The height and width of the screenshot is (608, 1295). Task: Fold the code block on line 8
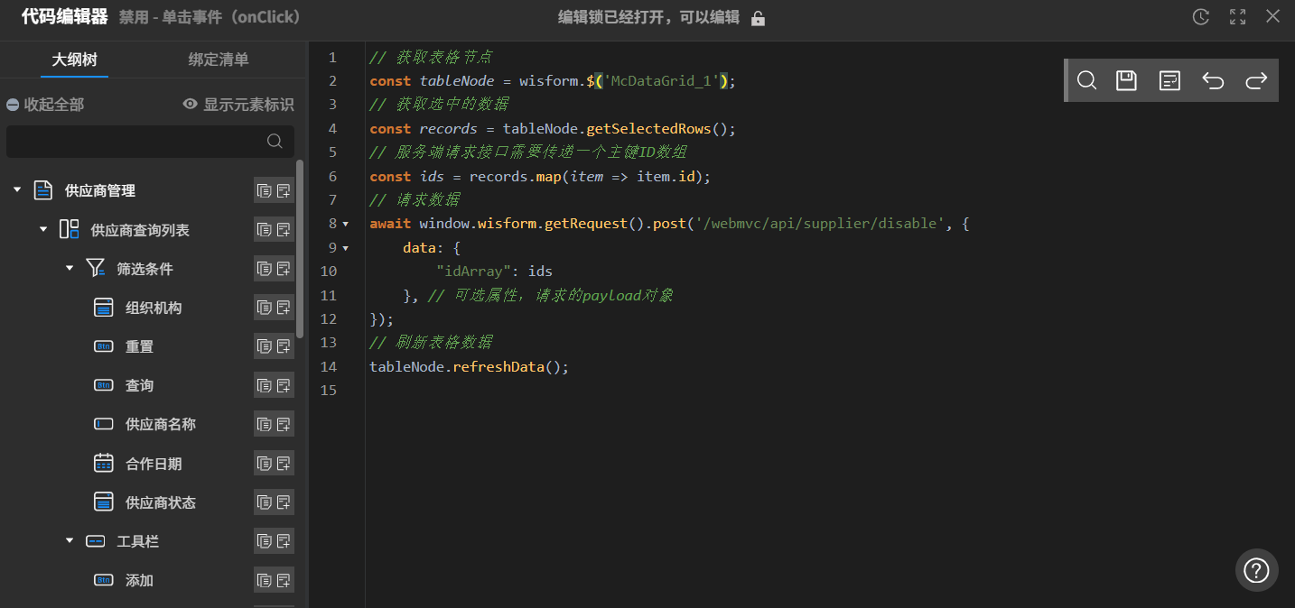tap(346, 223)
